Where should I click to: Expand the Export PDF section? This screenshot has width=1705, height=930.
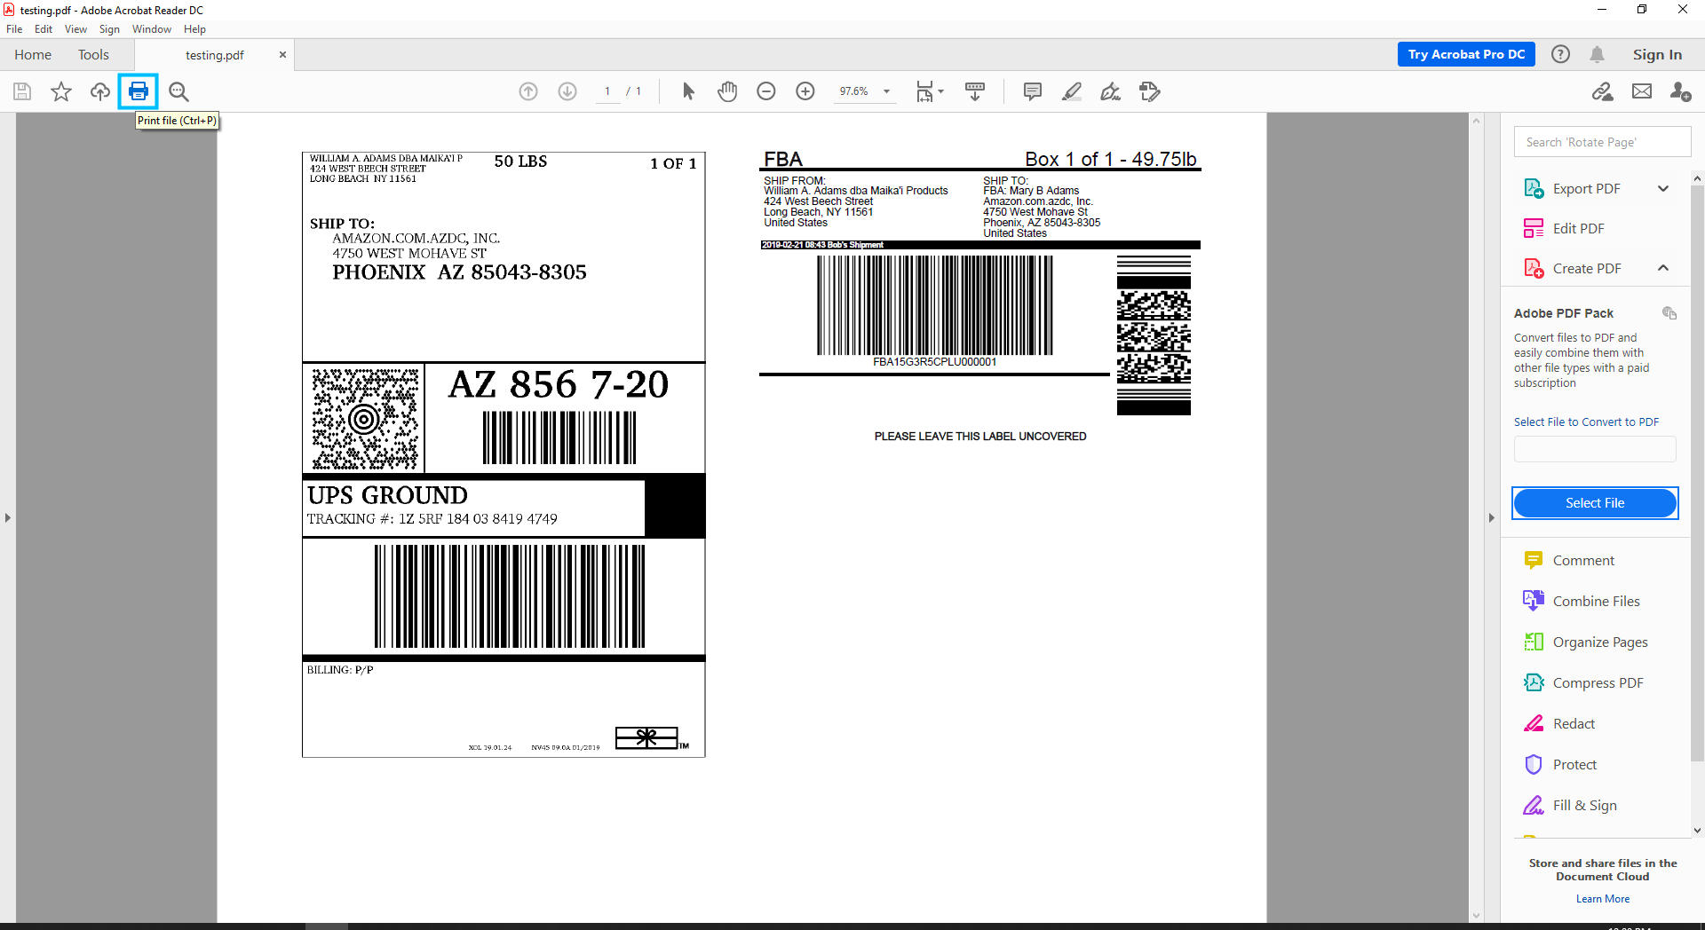[1663, 188]
